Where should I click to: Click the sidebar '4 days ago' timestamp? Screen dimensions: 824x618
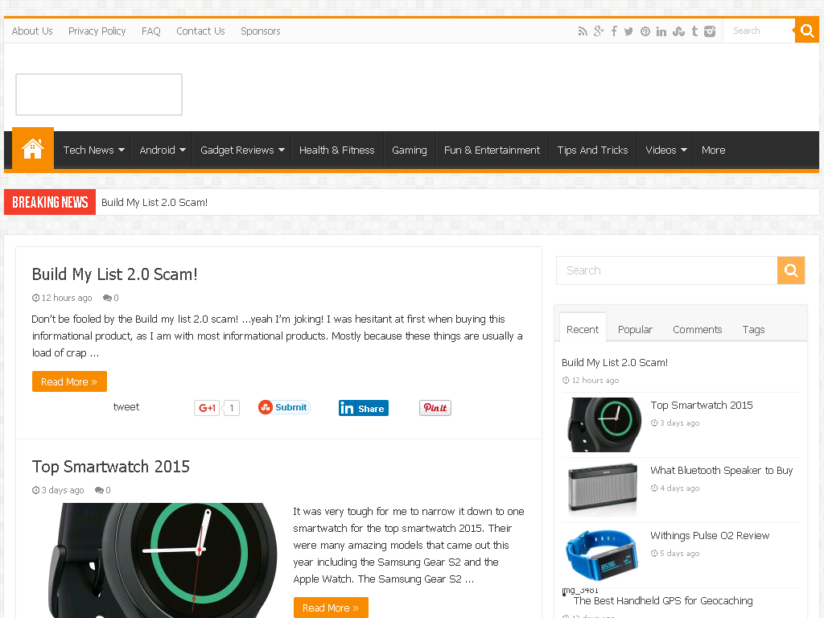point(675,488)
